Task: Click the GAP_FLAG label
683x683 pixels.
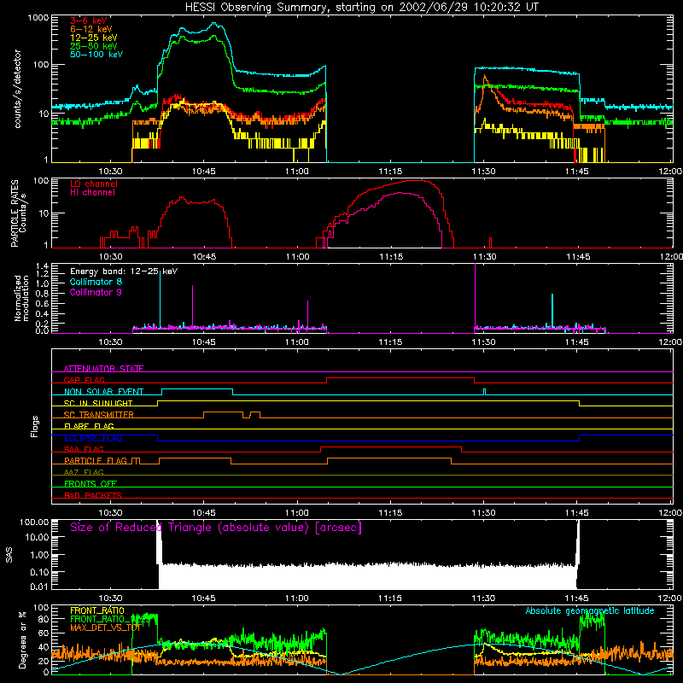Action: point(84,380)
